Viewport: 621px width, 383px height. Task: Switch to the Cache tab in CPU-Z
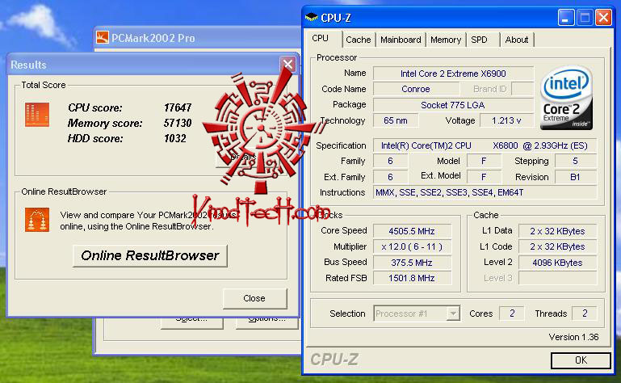pyautogui.click(x=358, y=40)
